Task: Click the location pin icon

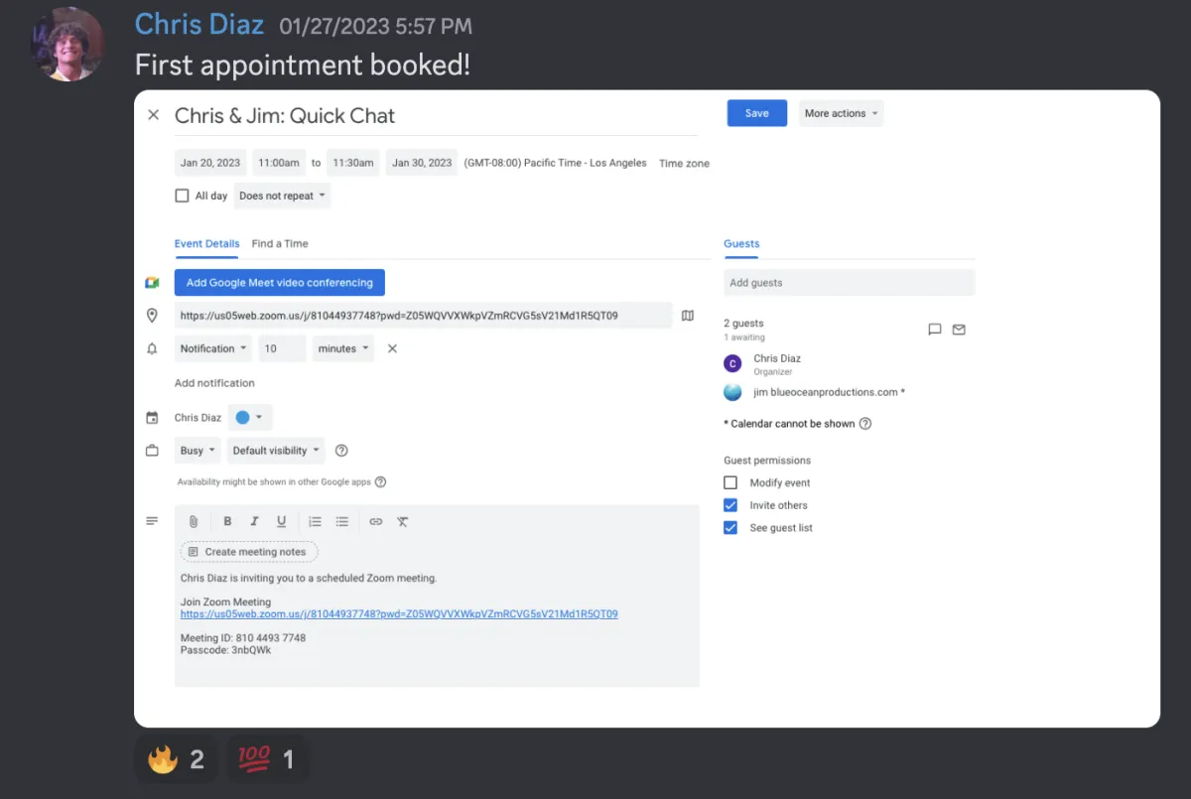Action: pyautogui.click(x=152, y=316)
